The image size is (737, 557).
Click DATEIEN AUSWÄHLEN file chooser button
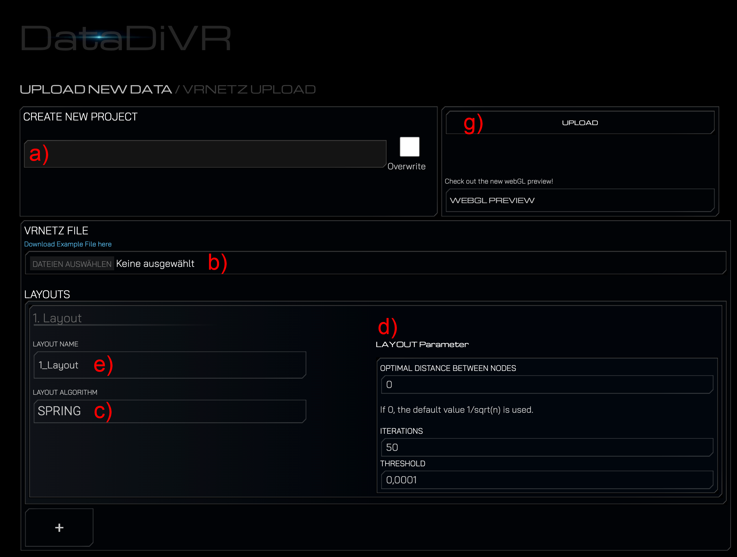point(72,264)
